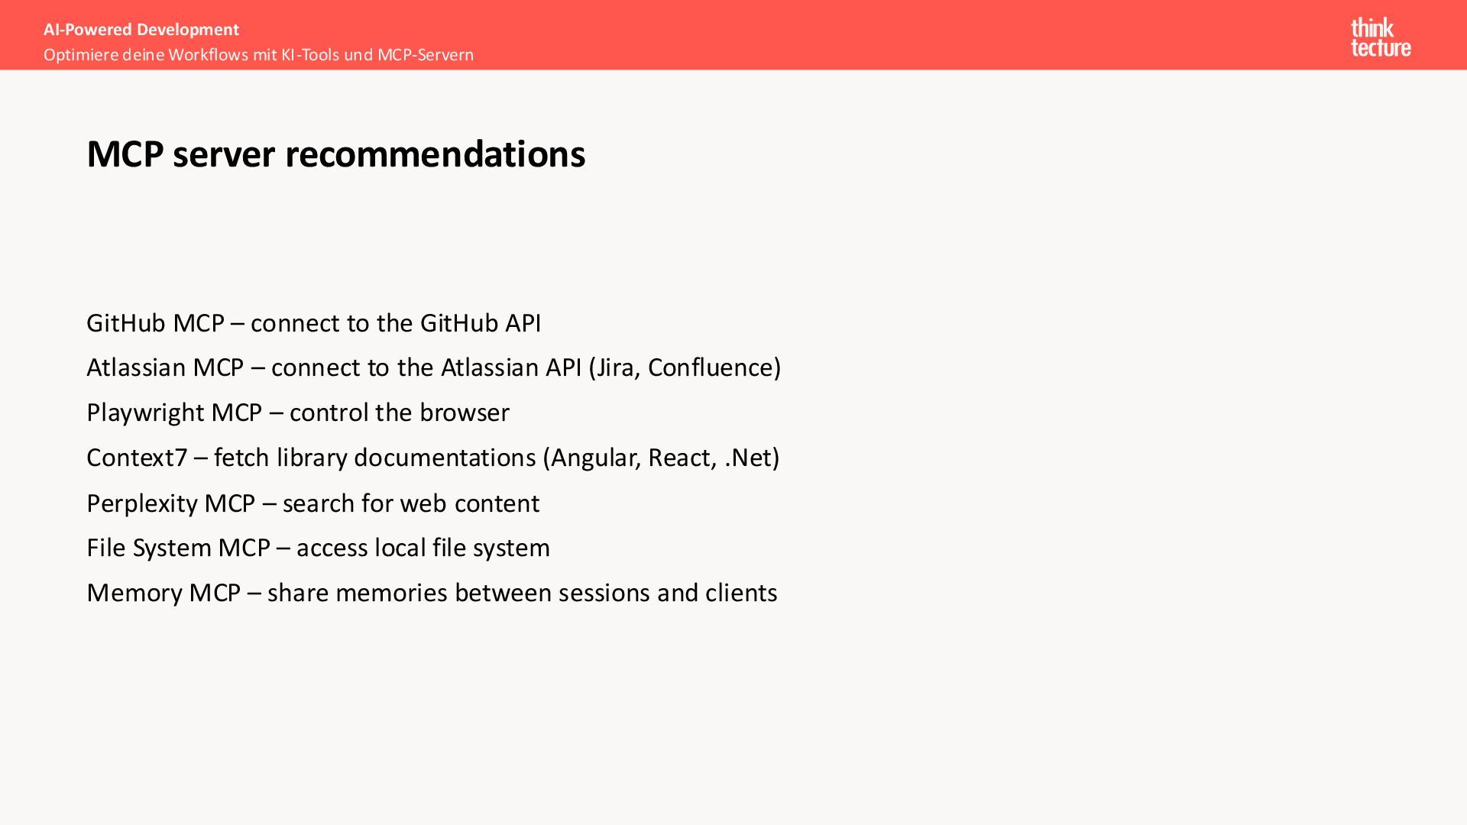Image resolution: width=1467 pixels, height=825 pixels.
Task: Click the text '(Jira, Confluence)'
Action: click(685, 367)
